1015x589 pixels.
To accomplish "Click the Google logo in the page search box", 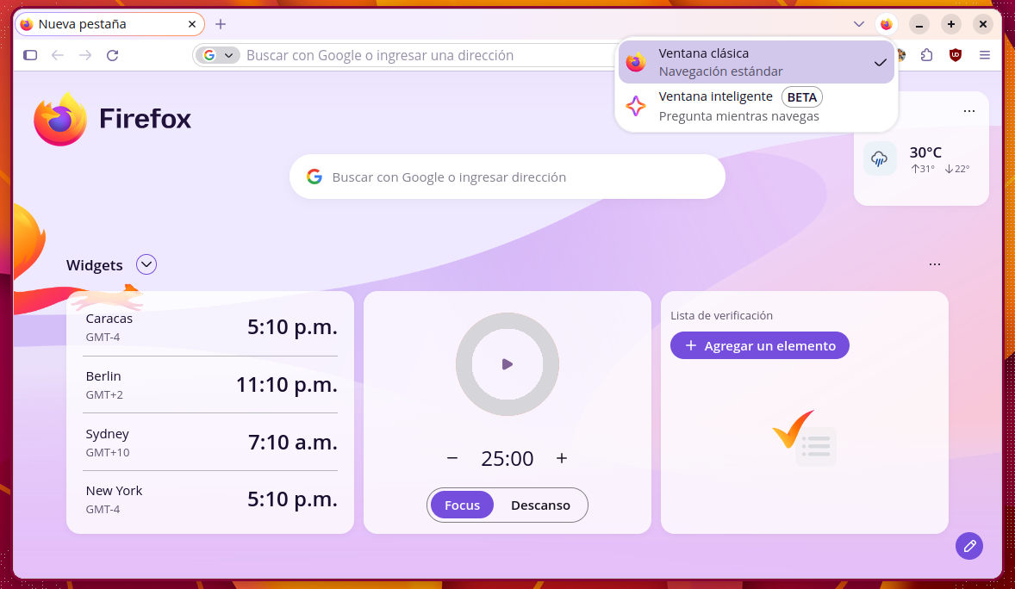I will [314, 177].
